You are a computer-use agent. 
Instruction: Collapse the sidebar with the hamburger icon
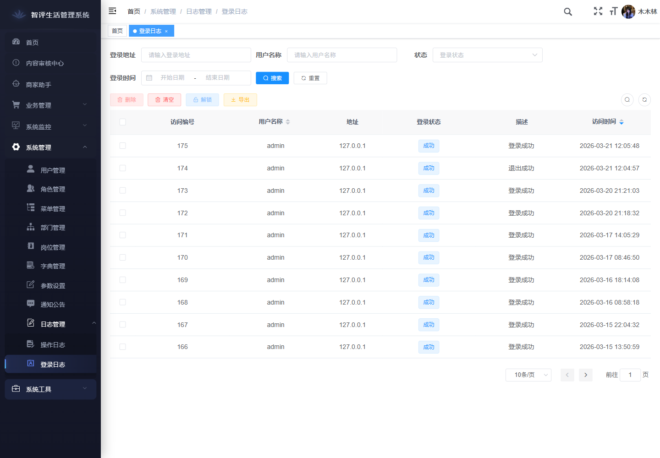(112, 11)
